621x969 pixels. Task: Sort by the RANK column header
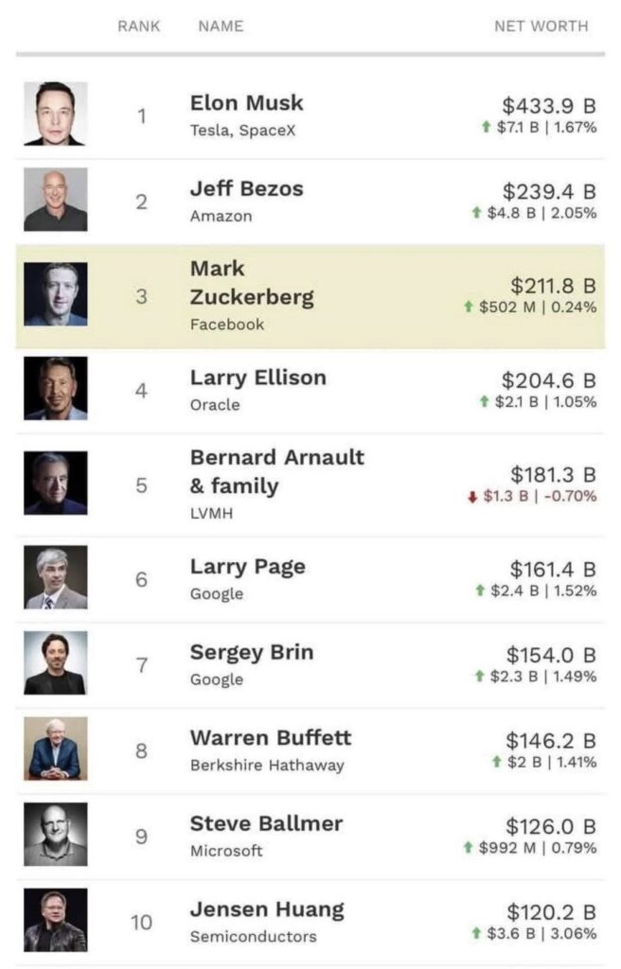click(139, 26)
